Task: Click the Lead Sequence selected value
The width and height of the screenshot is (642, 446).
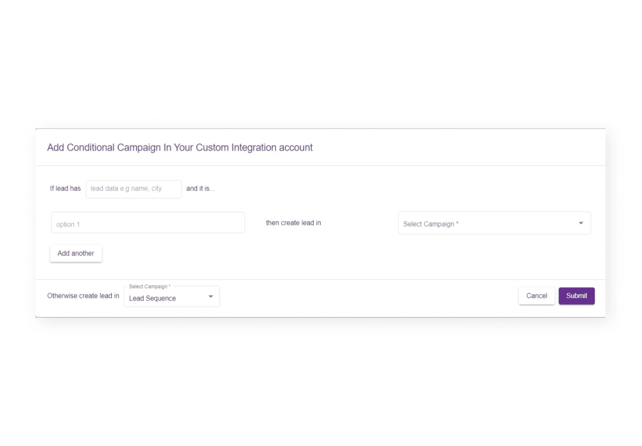Action: [152, 298]
